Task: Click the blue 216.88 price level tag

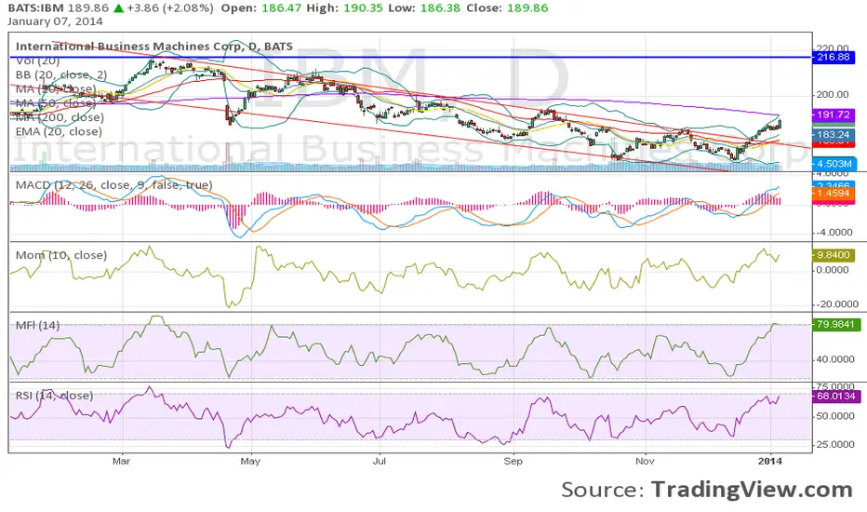Action: click(x=833, y=57)
